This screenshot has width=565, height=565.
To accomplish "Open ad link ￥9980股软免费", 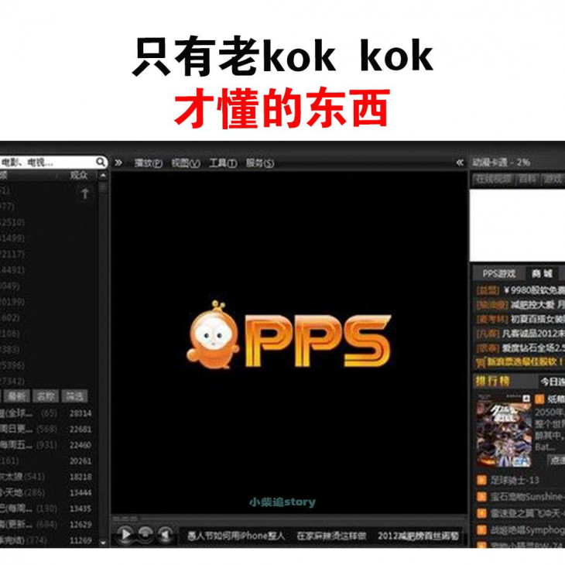I will [x=534, y=290].
